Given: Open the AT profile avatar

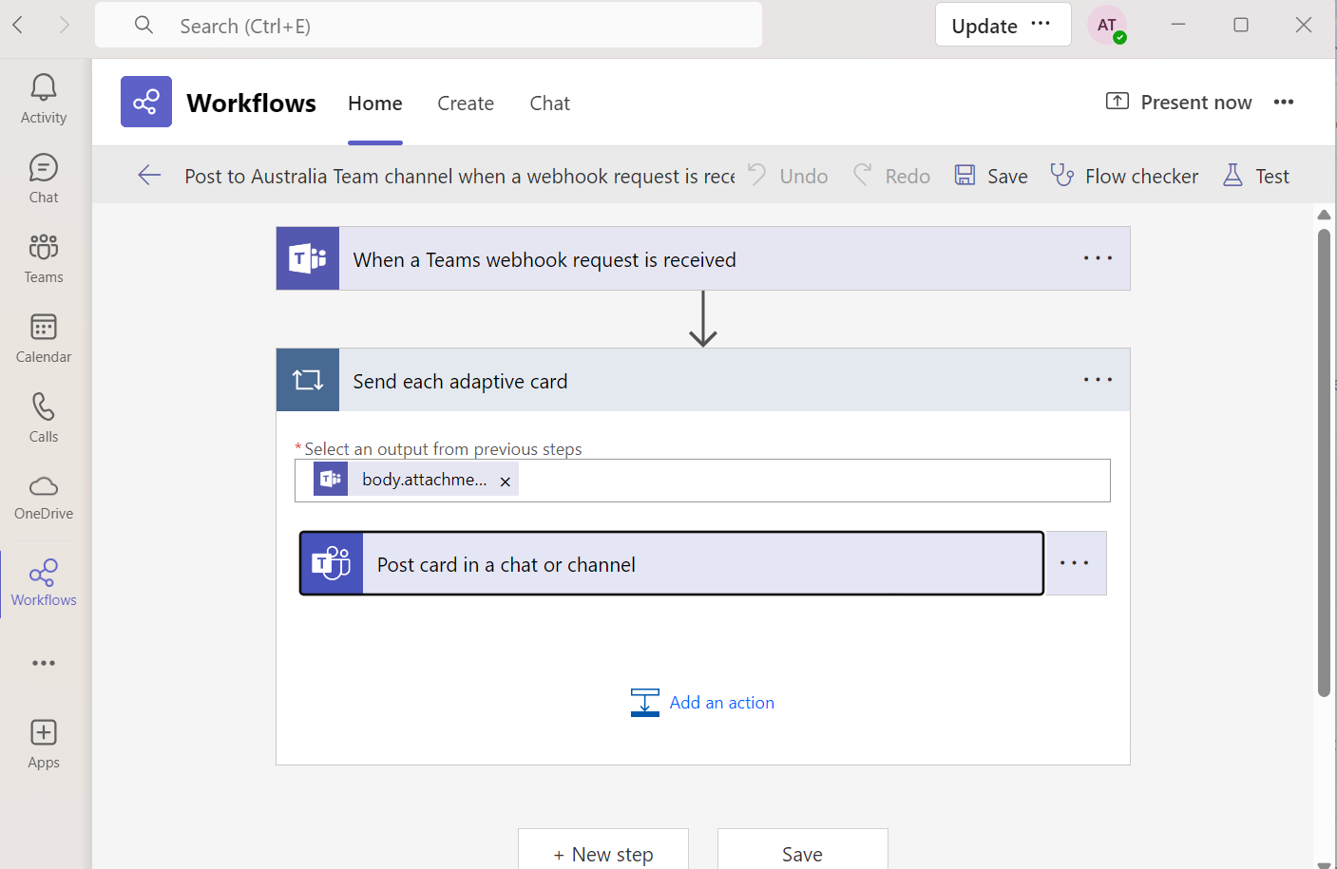Looking at the screenshot, I should [1107, 26].
